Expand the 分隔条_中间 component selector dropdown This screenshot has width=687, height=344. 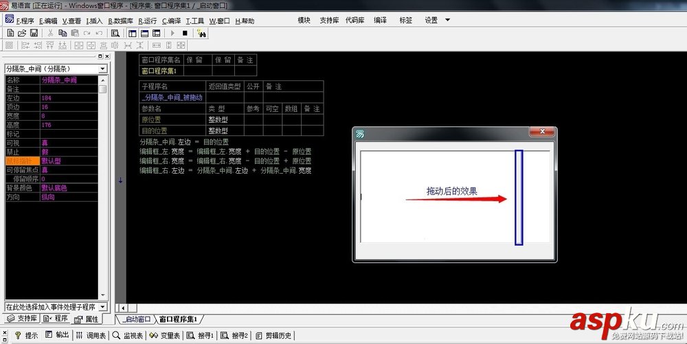102,69
